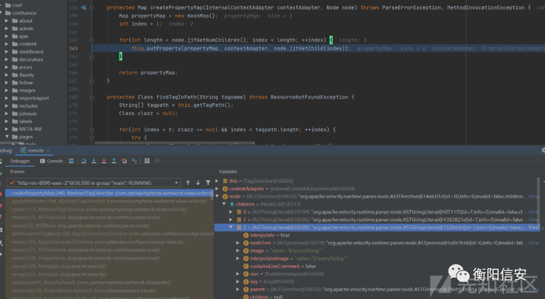This screenshot has height=299, width=545.
Task: Click the red Force Step Into icon
Action: coord(103,161)
